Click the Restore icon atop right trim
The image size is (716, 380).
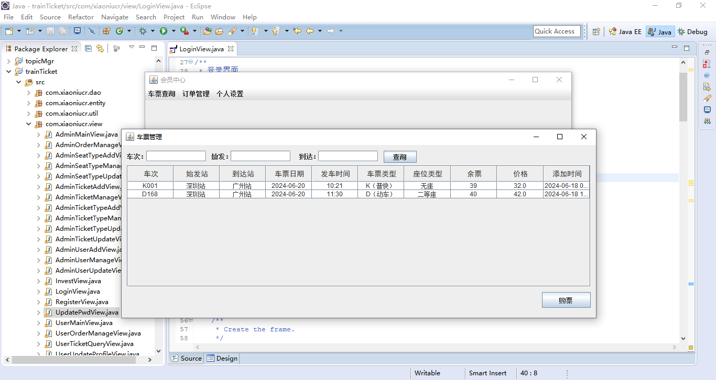coord(707,52)
